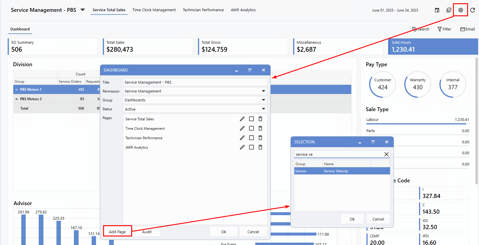Open the Permission dropdown

click(x=263, y=91)
